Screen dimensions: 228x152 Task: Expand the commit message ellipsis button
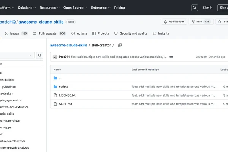click(x=171, y=57)
